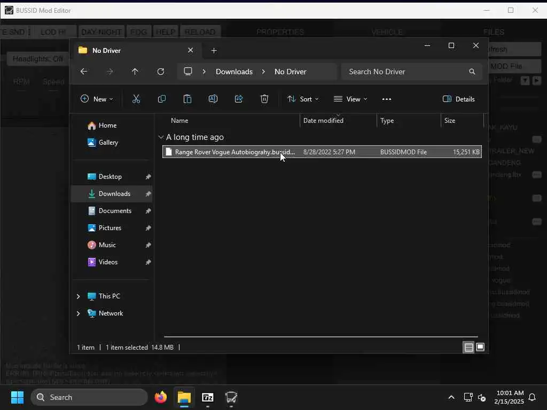
Task: Click DAY NIGHT in the BUSSID Mod Editor
Action: click(101, 32)
